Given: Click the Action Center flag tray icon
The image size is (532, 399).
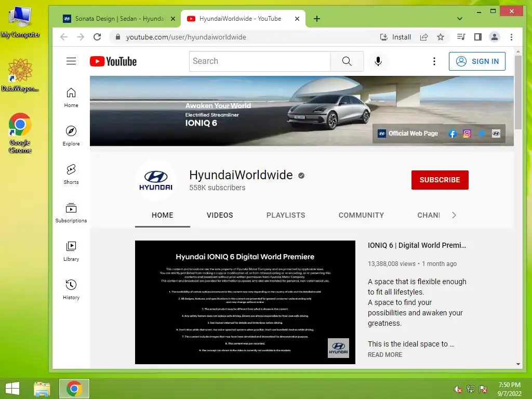Looking at the screenshot, I should 483,389.
